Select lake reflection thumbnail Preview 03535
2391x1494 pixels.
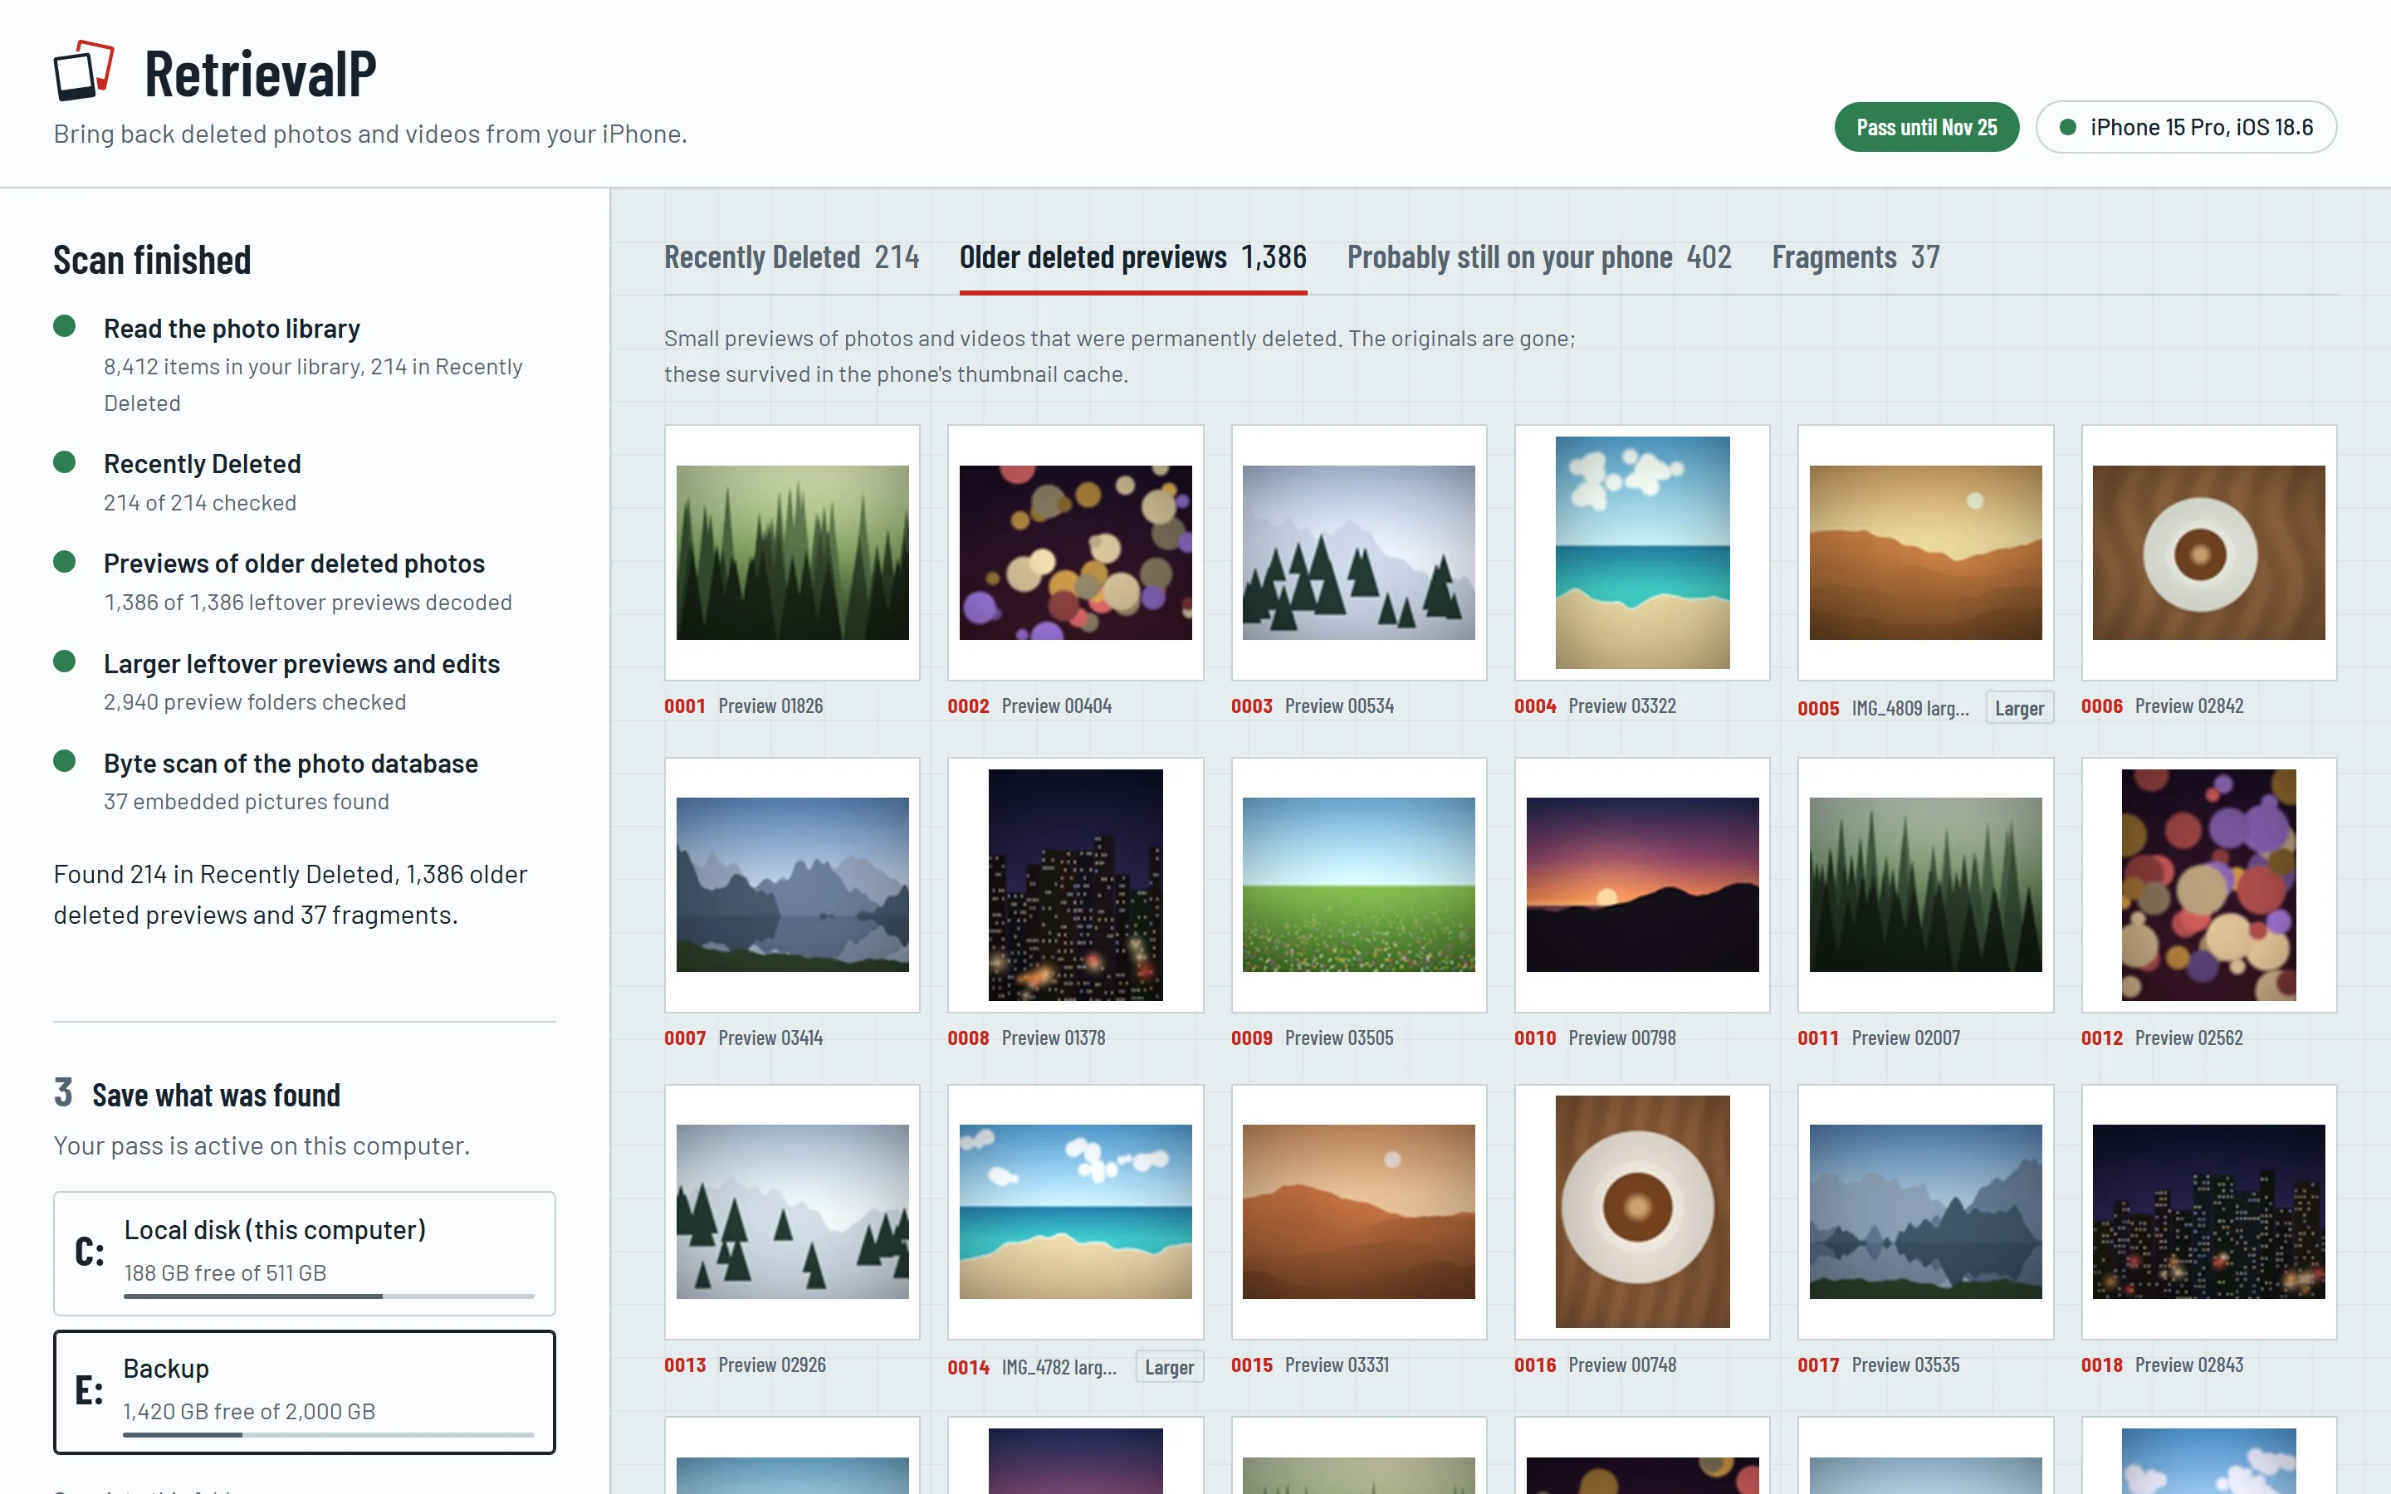(x=1925, y=1212)
